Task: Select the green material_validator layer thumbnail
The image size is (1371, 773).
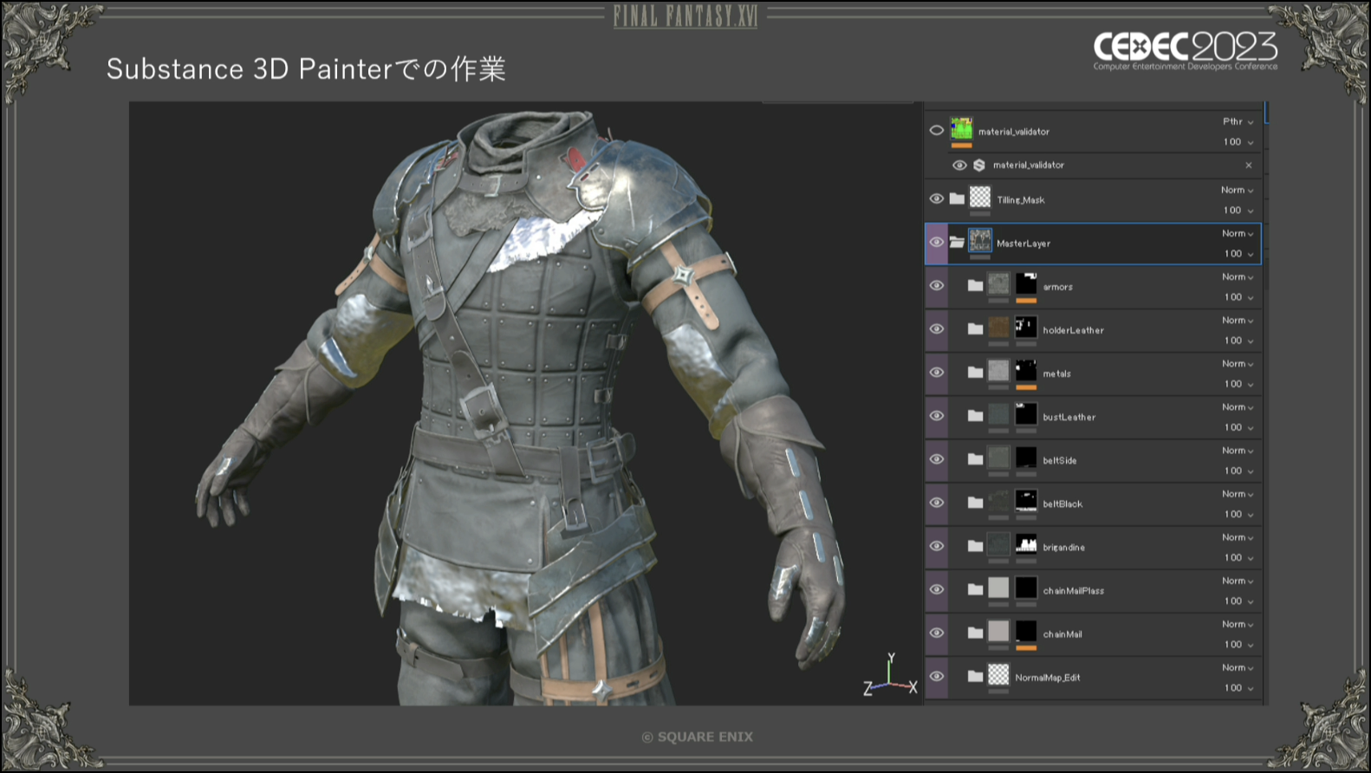Action: (961, 129)
